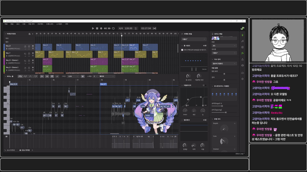Open the FX panel from right sidebar
307x172 pixels.
(x=242, y=53)
